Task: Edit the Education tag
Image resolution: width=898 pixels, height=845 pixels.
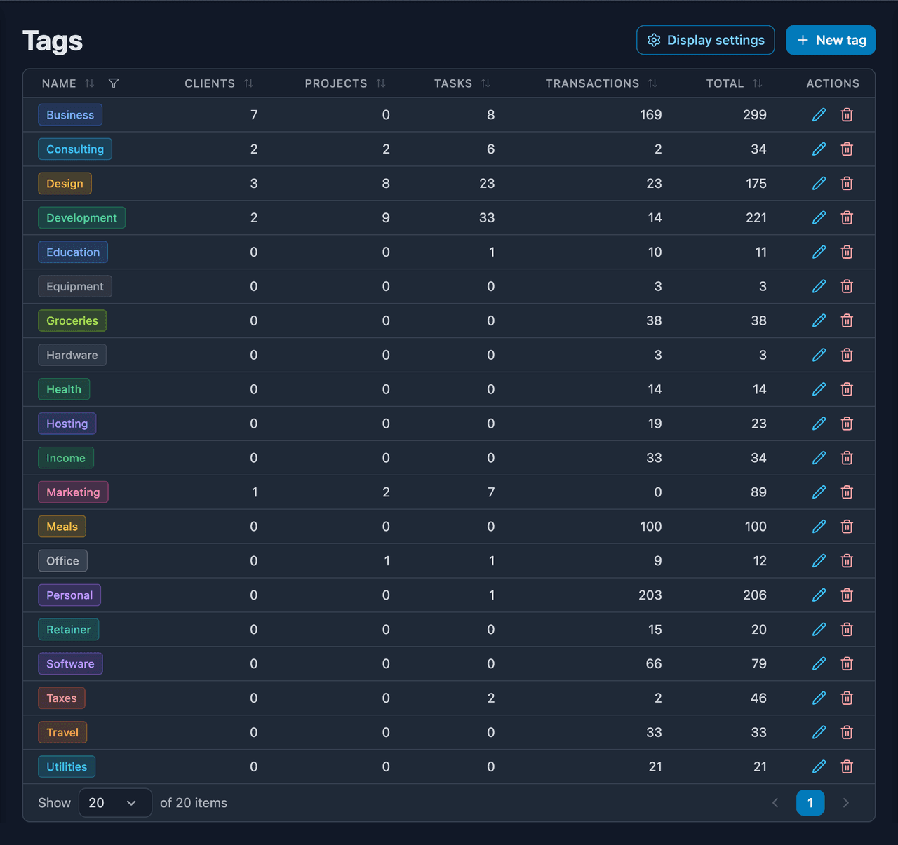Action: [819, 252]
